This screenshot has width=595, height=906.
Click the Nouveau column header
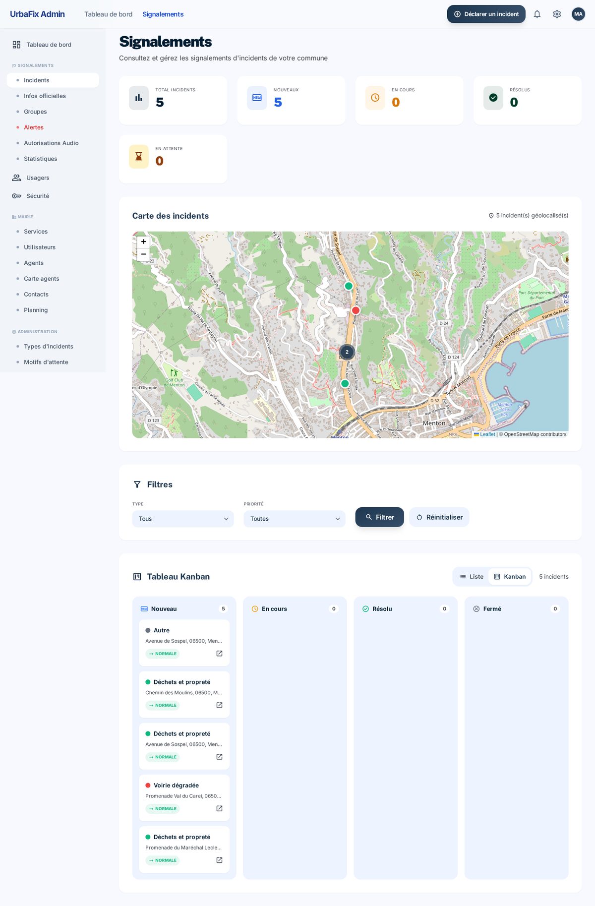point(184,609)
